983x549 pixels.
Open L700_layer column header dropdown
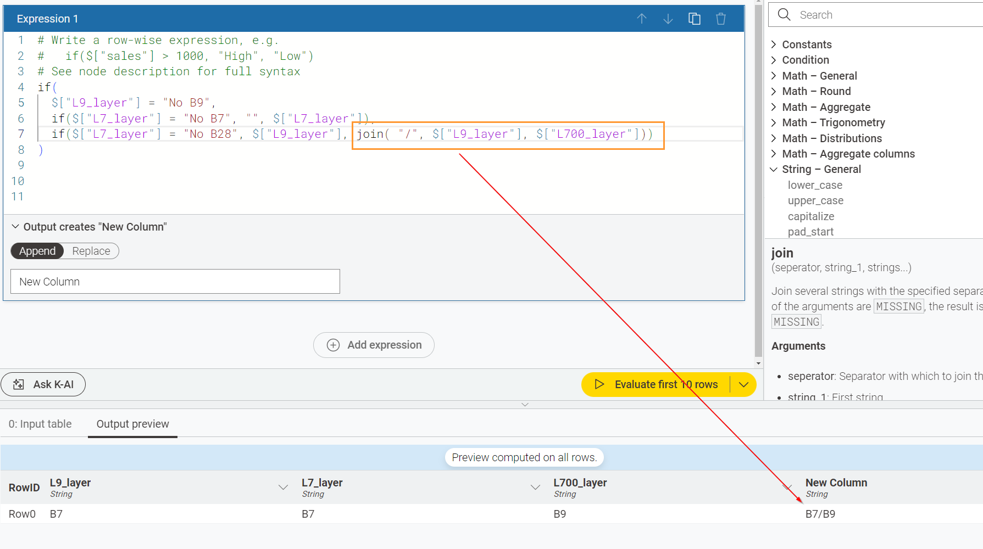pos(787,487)
